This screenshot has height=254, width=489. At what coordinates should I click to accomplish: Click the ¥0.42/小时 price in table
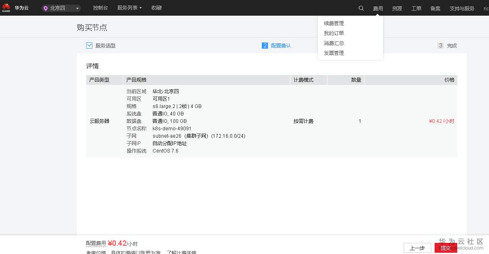442,121
